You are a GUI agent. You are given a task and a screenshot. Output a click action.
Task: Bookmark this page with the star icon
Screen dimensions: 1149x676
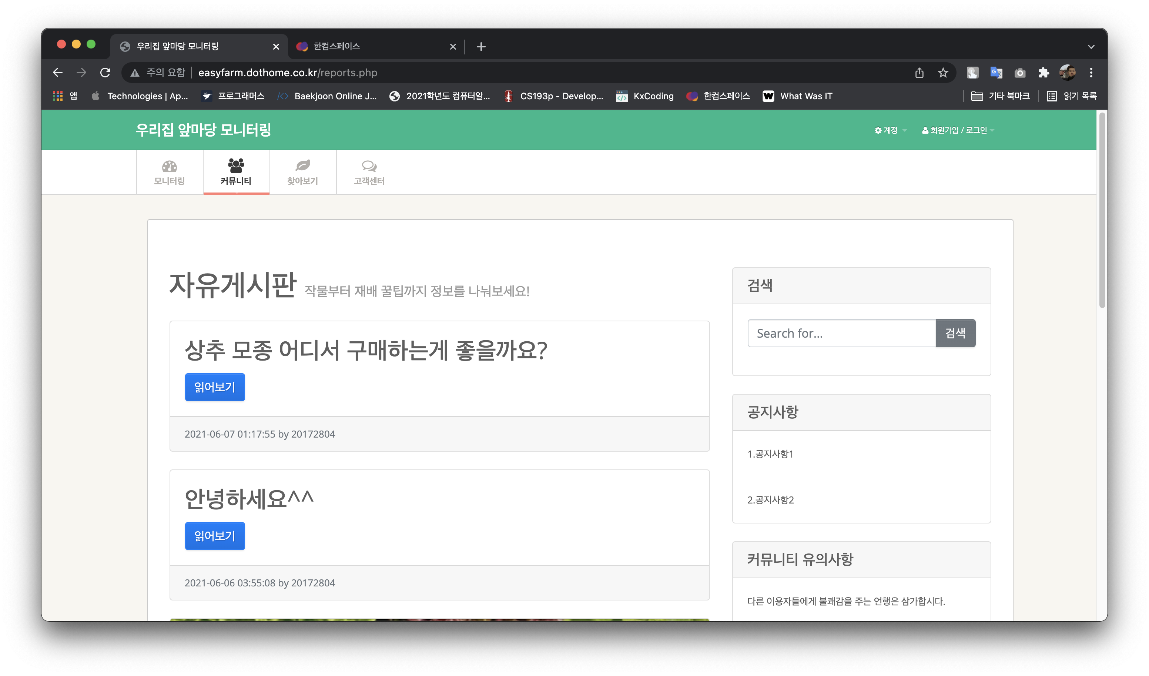(942, 72)
